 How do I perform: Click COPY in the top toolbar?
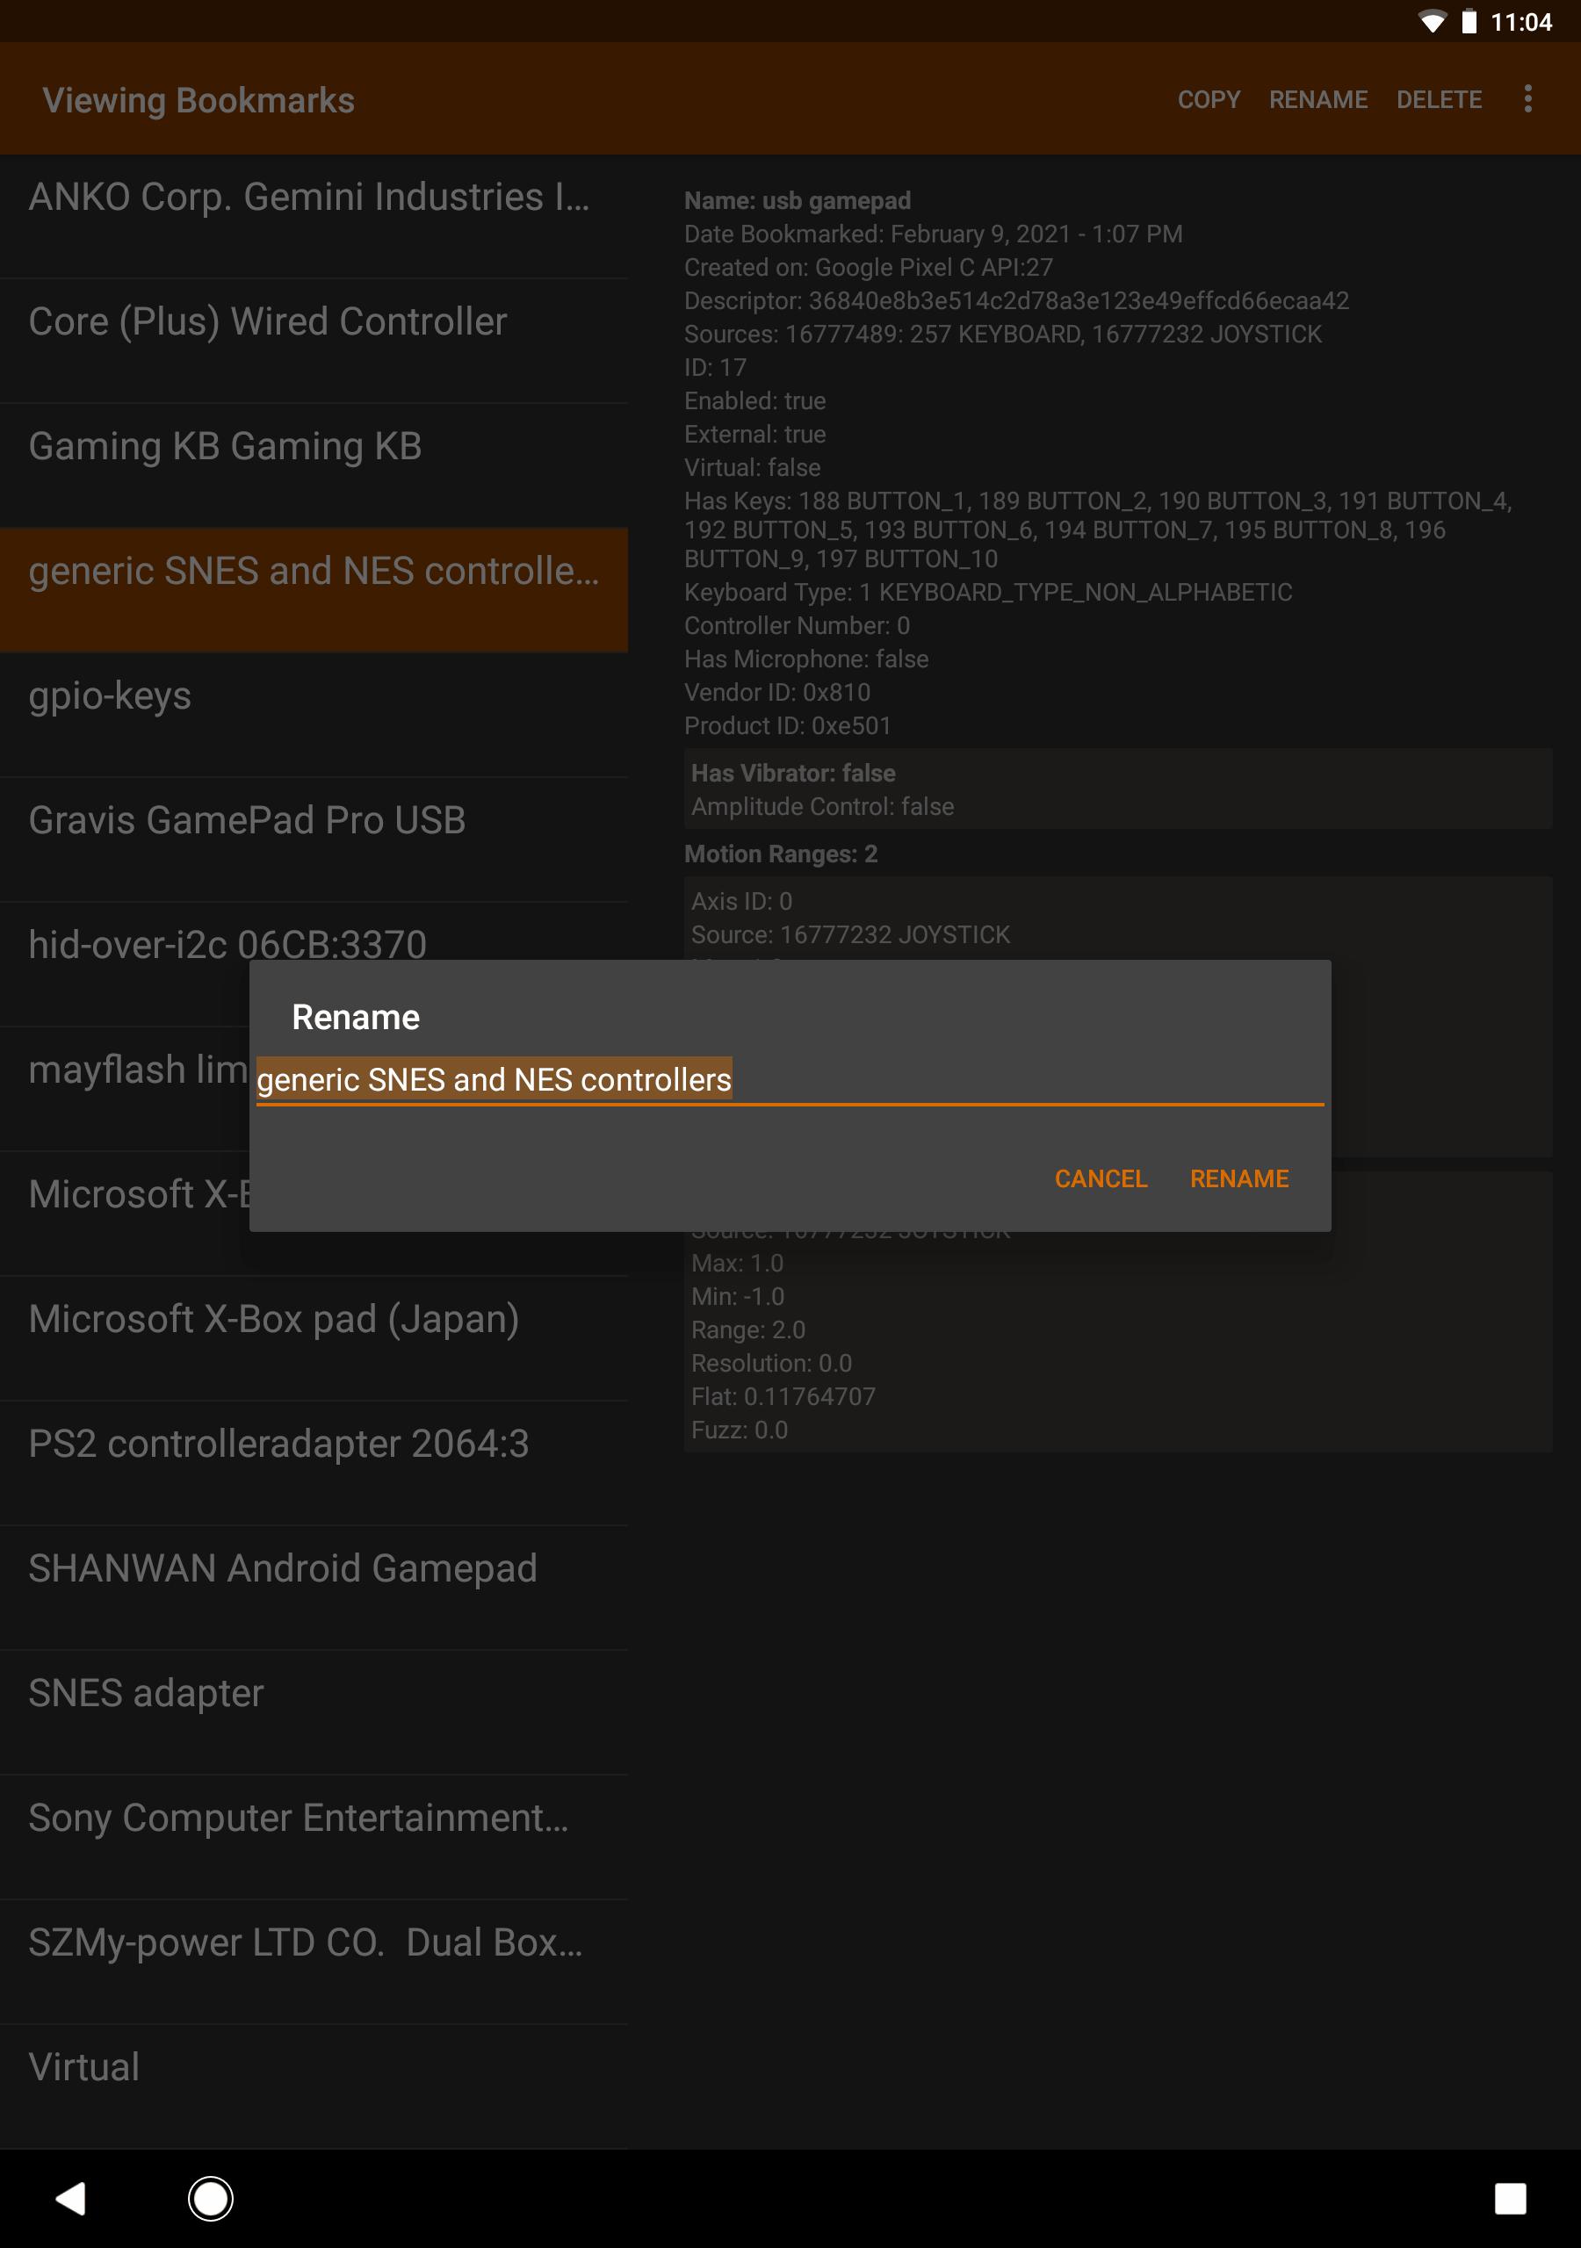coord(1209,100)
